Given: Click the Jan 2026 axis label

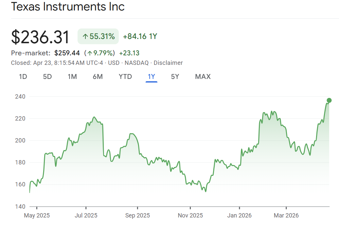Looking at the screenshot, I should (x=240, y=216).
